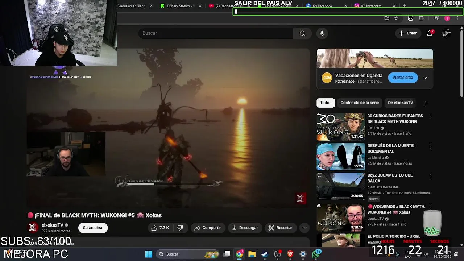Open more actions menu under the video

coord(304,228)
